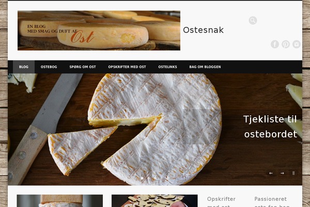Visit the Facebook page icon
Viewport: 310px width, 207px height.
[275, 44]
